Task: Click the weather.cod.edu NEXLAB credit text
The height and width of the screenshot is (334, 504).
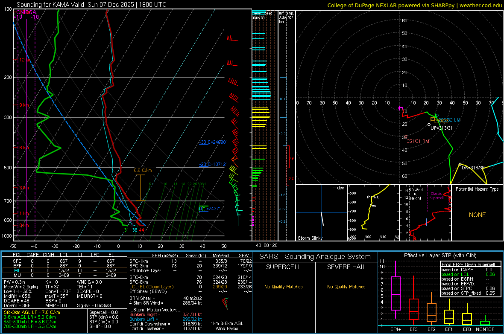Action: [414, 5]
